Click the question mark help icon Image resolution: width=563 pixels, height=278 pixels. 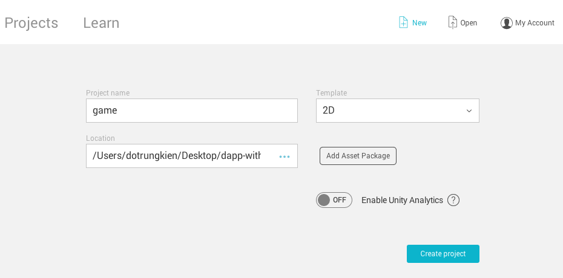pyautogui.click(x=453, y=200)
